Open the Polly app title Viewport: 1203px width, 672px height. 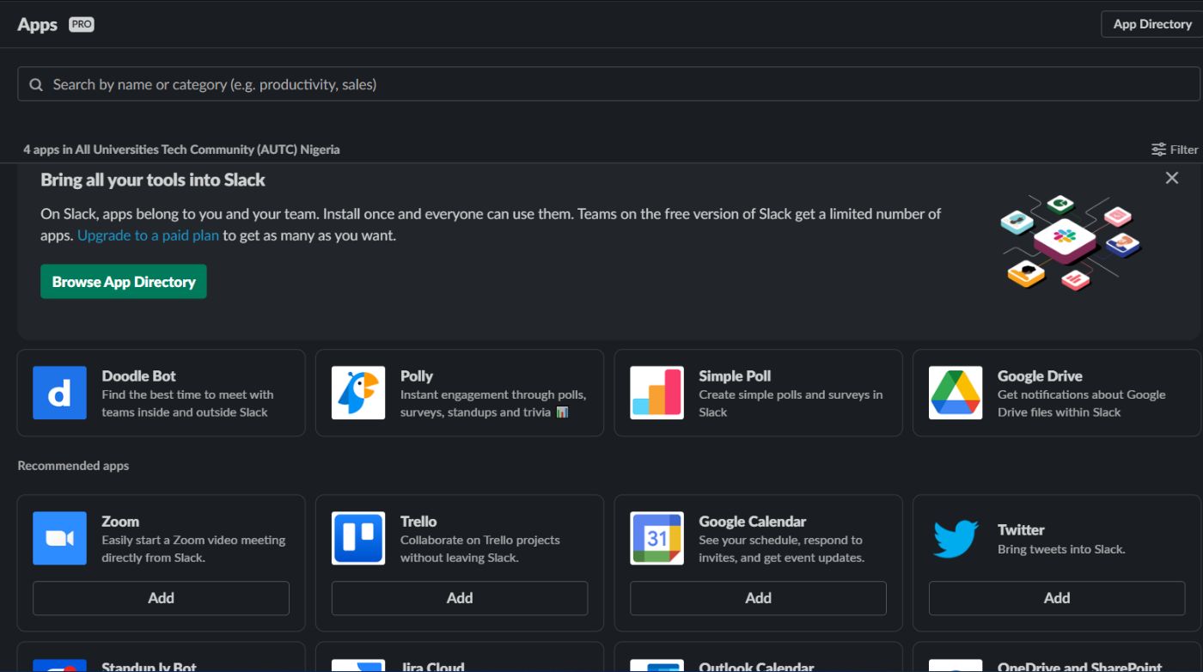(x=417, y=376)
